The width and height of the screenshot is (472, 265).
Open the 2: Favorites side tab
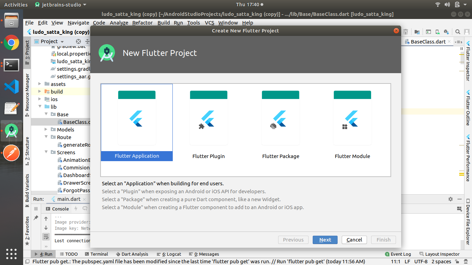click(27, 230)
